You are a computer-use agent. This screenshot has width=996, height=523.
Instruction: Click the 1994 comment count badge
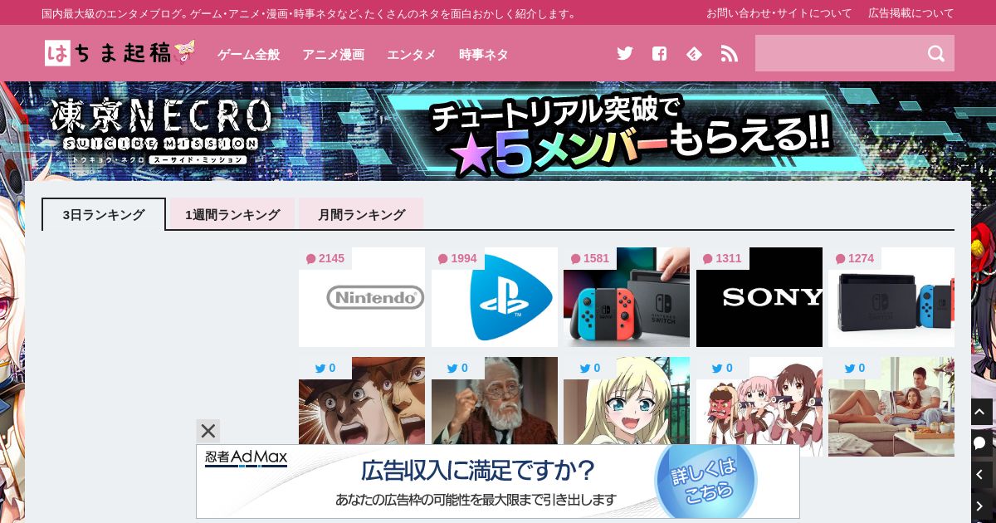[457, 258]
